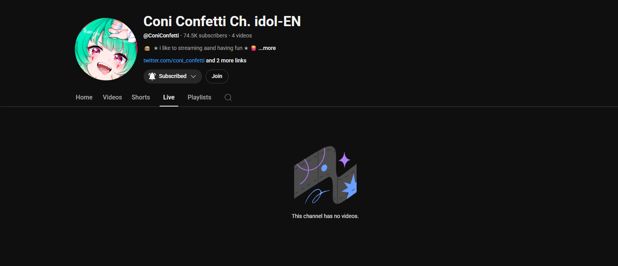
Task: Click the Join membership button
Action: click(217, 76)
